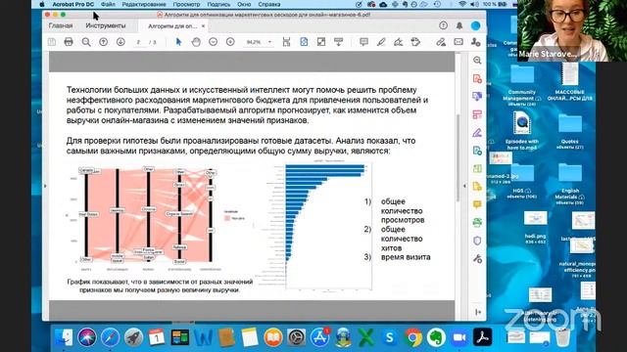Viewport: 627px width, 352px height.
Task: Click the page number input field
Action: pos(138,42)
